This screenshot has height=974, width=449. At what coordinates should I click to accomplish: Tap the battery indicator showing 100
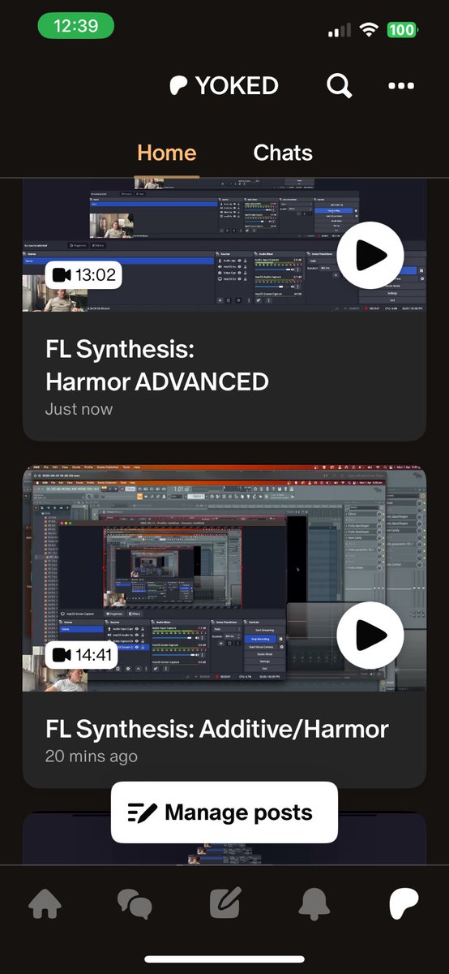tap(402, 30)
